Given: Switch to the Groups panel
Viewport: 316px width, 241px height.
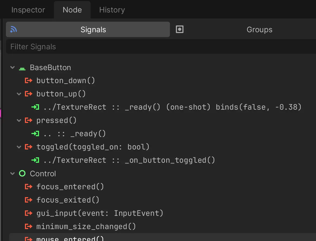Looking at the screenshot, I should tap(259, 29).
